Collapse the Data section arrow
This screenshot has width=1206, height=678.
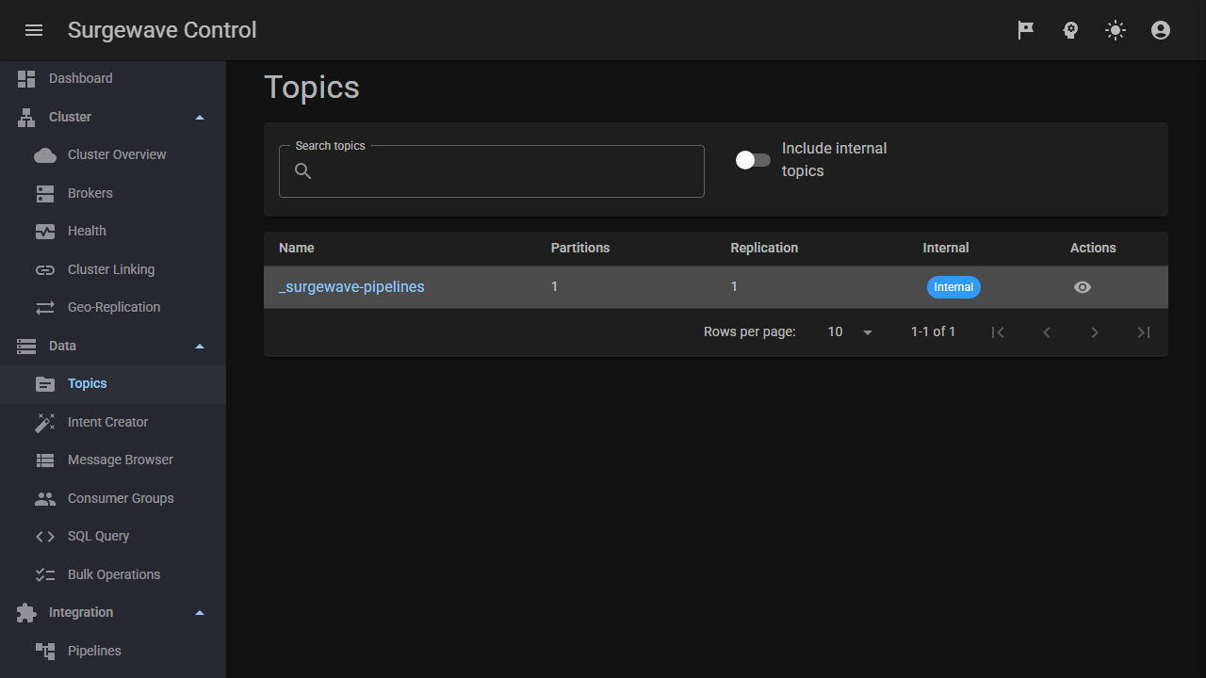point(200,347)
